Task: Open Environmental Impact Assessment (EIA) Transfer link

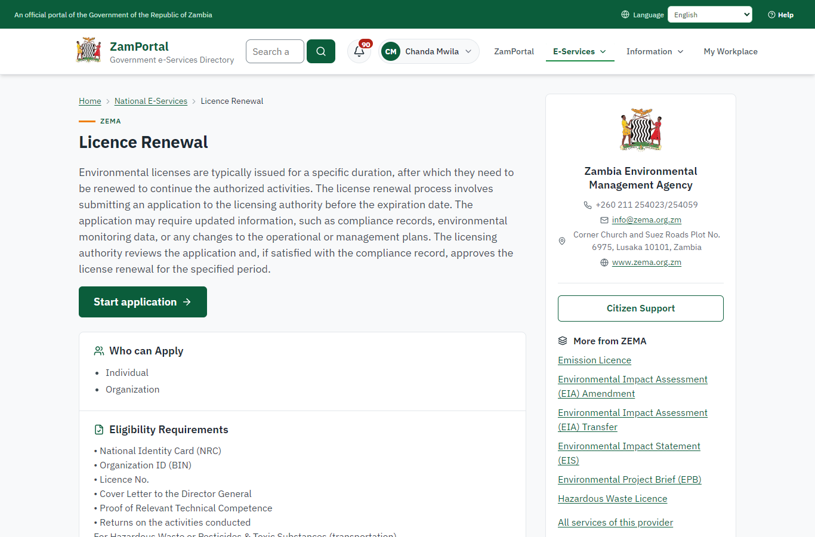Action: [x=632, y=420]
